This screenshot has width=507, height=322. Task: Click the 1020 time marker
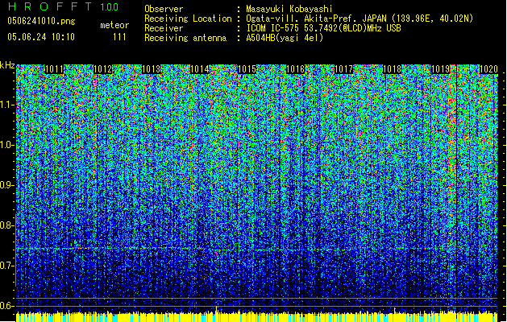pyautogui.click(x=488, y=69)
